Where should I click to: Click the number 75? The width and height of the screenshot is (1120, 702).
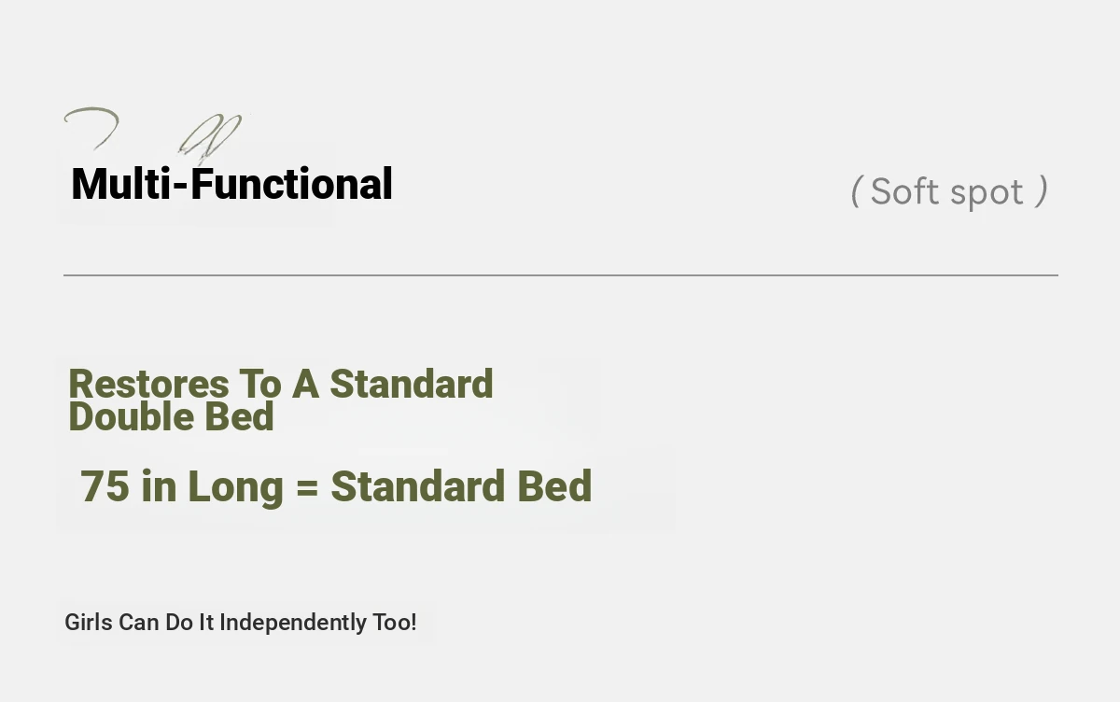point(105,486)
